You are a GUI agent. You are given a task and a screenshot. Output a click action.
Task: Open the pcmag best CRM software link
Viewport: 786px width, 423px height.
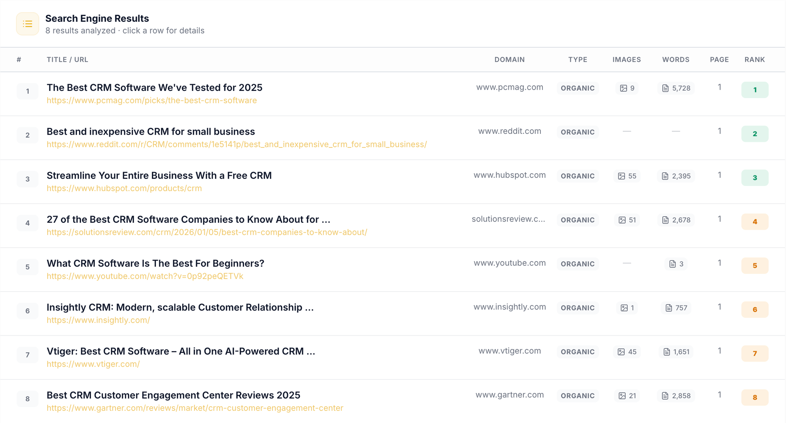[x=152, y=100]
